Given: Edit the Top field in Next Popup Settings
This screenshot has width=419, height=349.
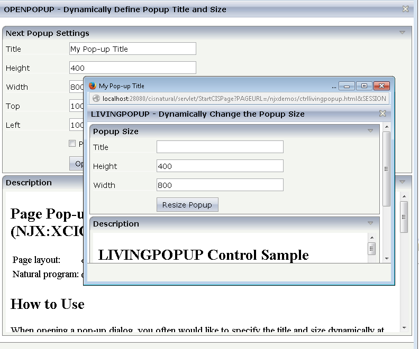Looking at the screenshot, I should point(76,106).
